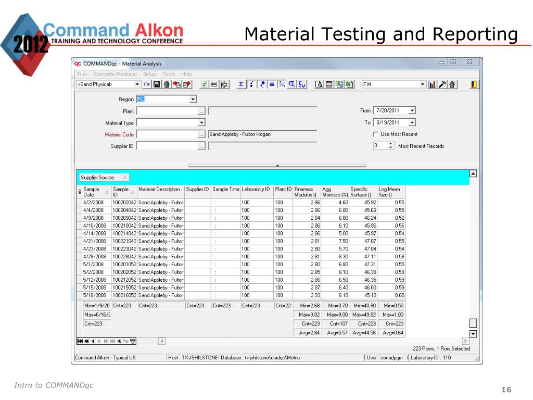This screenshot has width=533, height=400.
Task: Click the percent-over-n statistics icon
Action: 282,84
